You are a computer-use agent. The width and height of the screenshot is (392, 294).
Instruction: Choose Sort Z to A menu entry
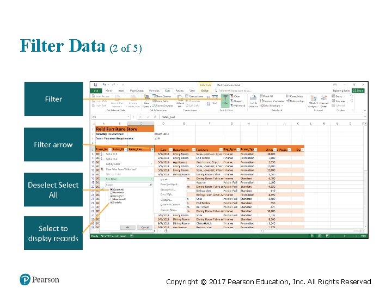pyautogui.click(x=111, y=159)
